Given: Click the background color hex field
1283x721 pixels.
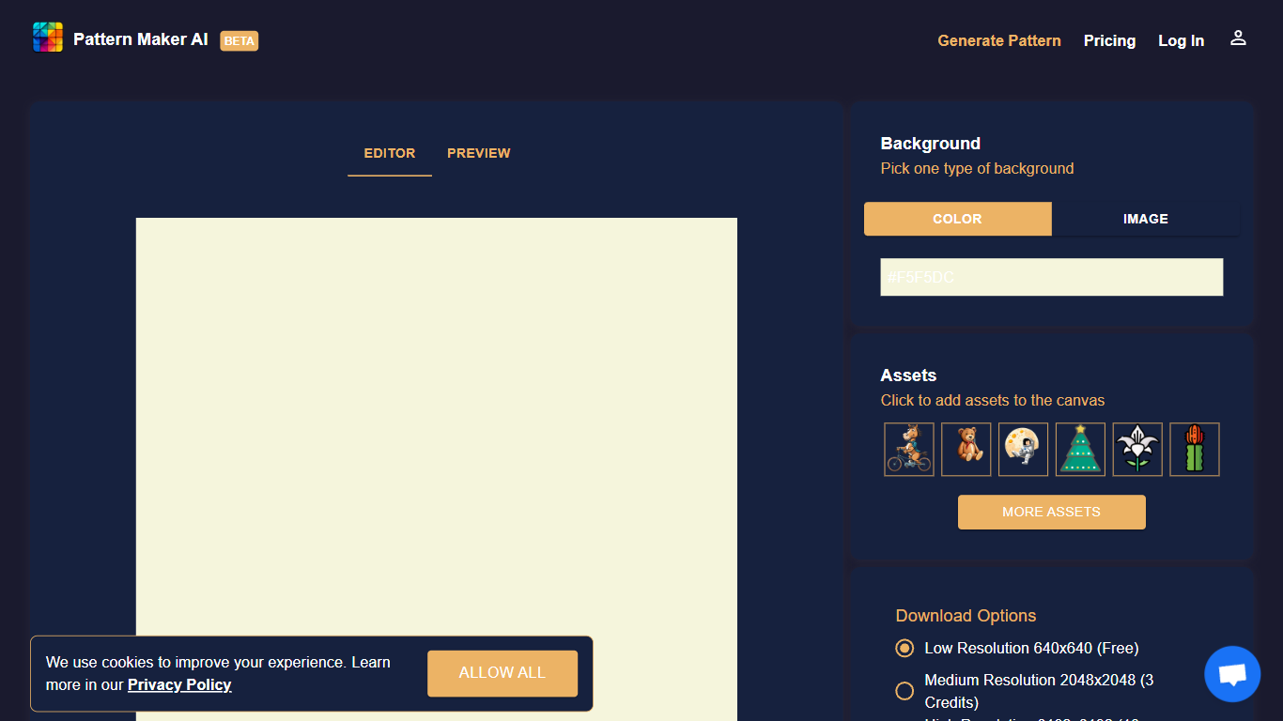Looking at the screenshot, I should [1051, 277].
